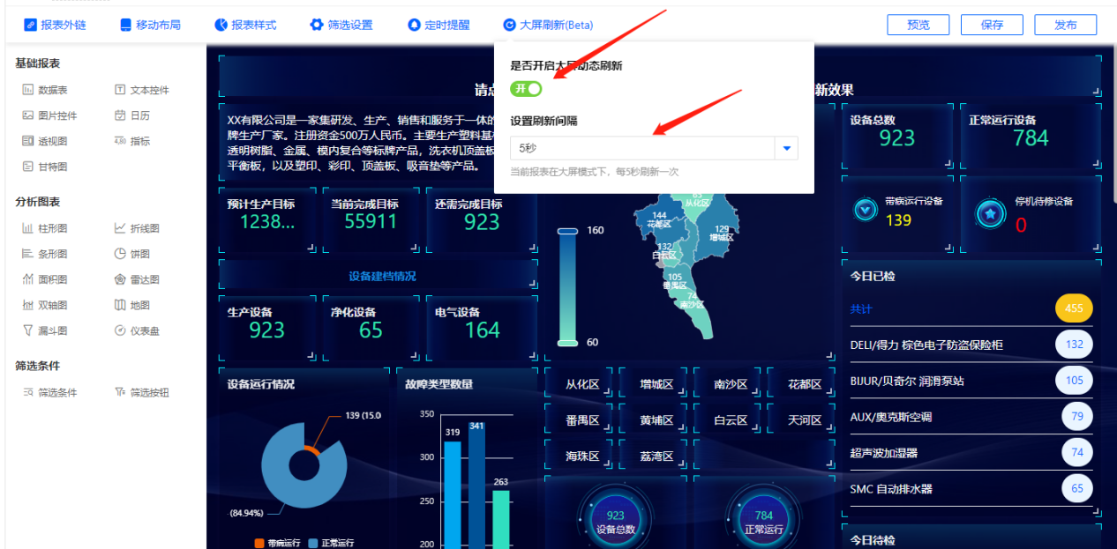Select the 从化区 district tile
The width and height of the screenshot is (1117, 549).
pos(582,384)
